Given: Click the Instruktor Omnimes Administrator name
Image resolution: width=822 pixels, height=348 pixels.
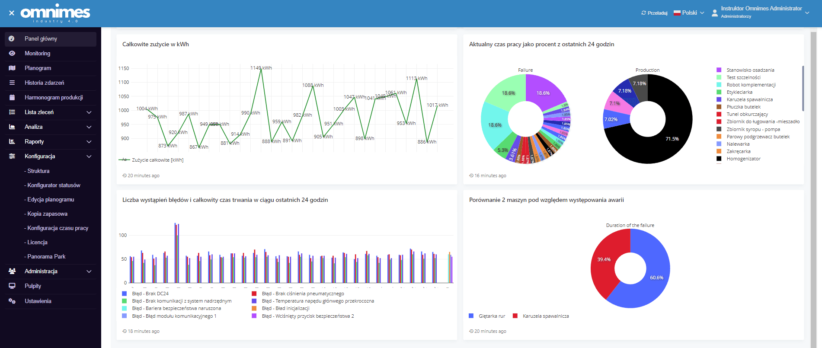Looking at the screenshot, I should [x=761, y=8].
